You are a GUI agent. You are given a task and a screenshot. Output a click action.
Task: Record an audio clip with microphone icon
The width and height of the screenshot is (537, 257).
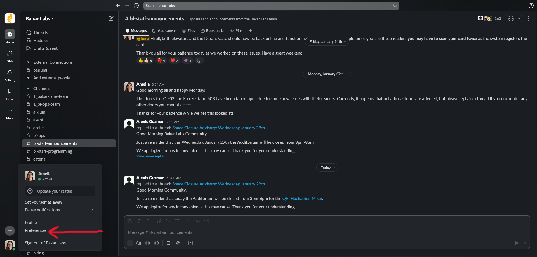point(178,243)
